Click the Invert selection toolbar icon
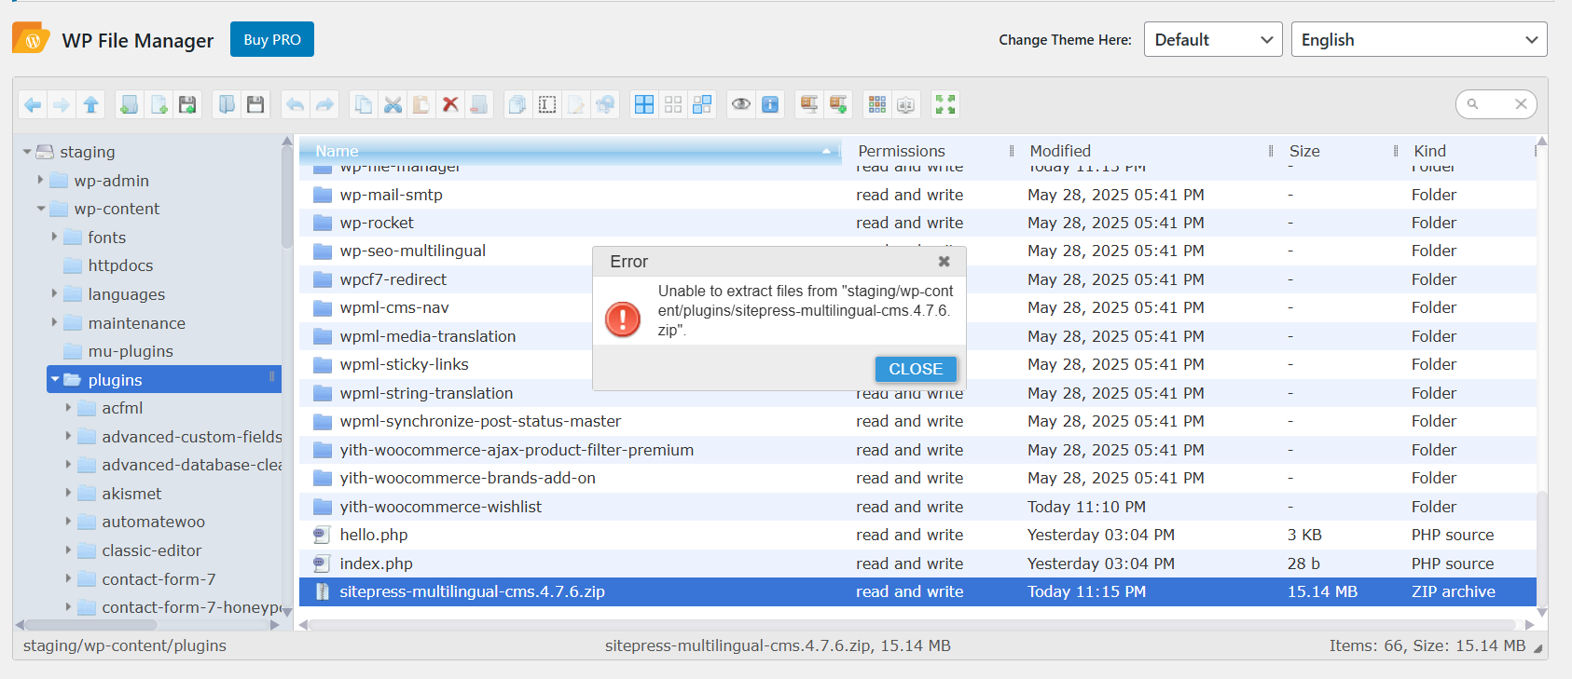The image size is (1572, 679). point(702,104)
